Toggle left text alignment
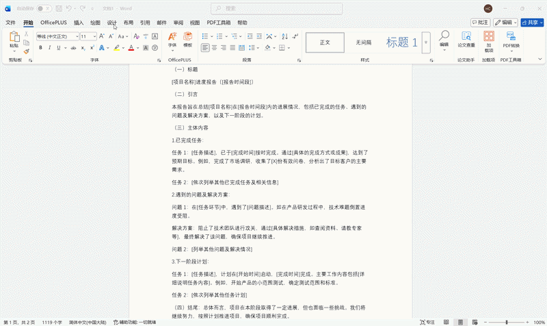The height and width of the screenshot is (326, 547). 205,48
